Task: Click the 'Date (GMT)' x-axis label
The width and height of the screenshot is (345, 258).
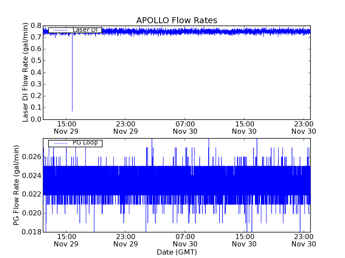Action: [177, 252]
